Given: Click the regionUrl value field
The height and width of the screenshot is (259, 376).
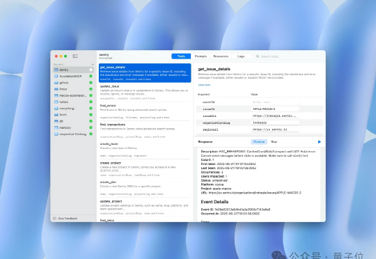Looking at the screenshot, I should 275,129.
